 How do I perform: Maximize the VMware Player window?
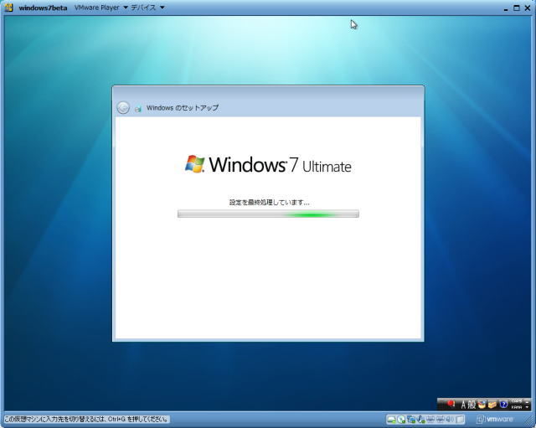point(517,8)
